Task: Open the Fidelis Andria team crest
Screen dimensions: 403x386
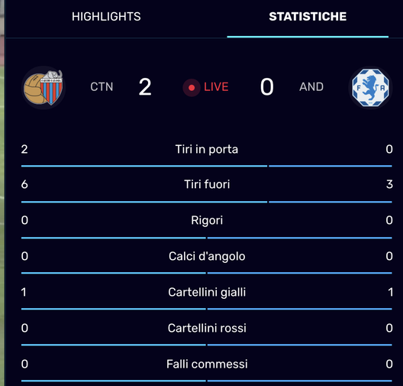Action: pos(370,87)
